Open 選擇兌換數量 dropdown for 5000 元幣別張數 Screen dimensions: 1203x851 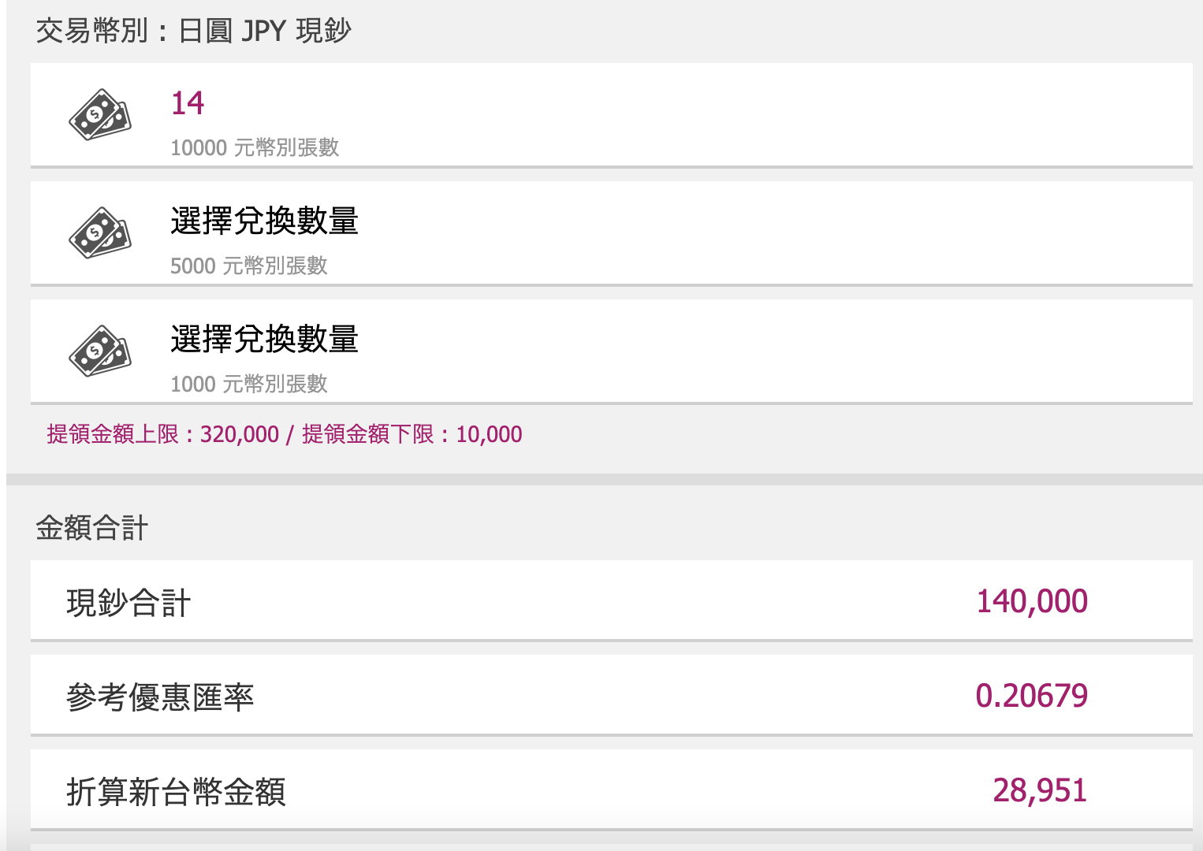point(612,233)
